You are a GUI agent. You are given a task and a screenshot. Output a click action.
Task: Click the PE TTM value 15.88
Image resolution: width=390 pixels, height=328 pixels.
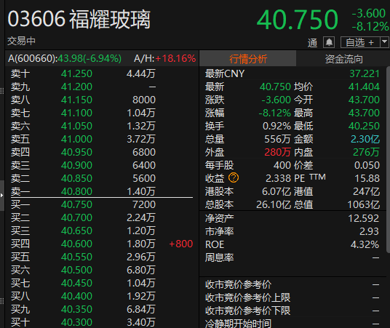(367, 178)
